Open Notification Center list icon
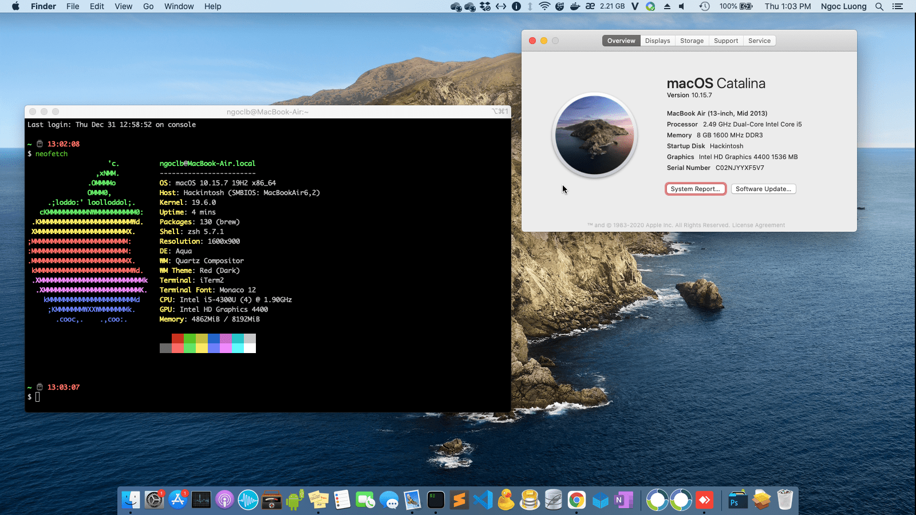 coord(898,6)
